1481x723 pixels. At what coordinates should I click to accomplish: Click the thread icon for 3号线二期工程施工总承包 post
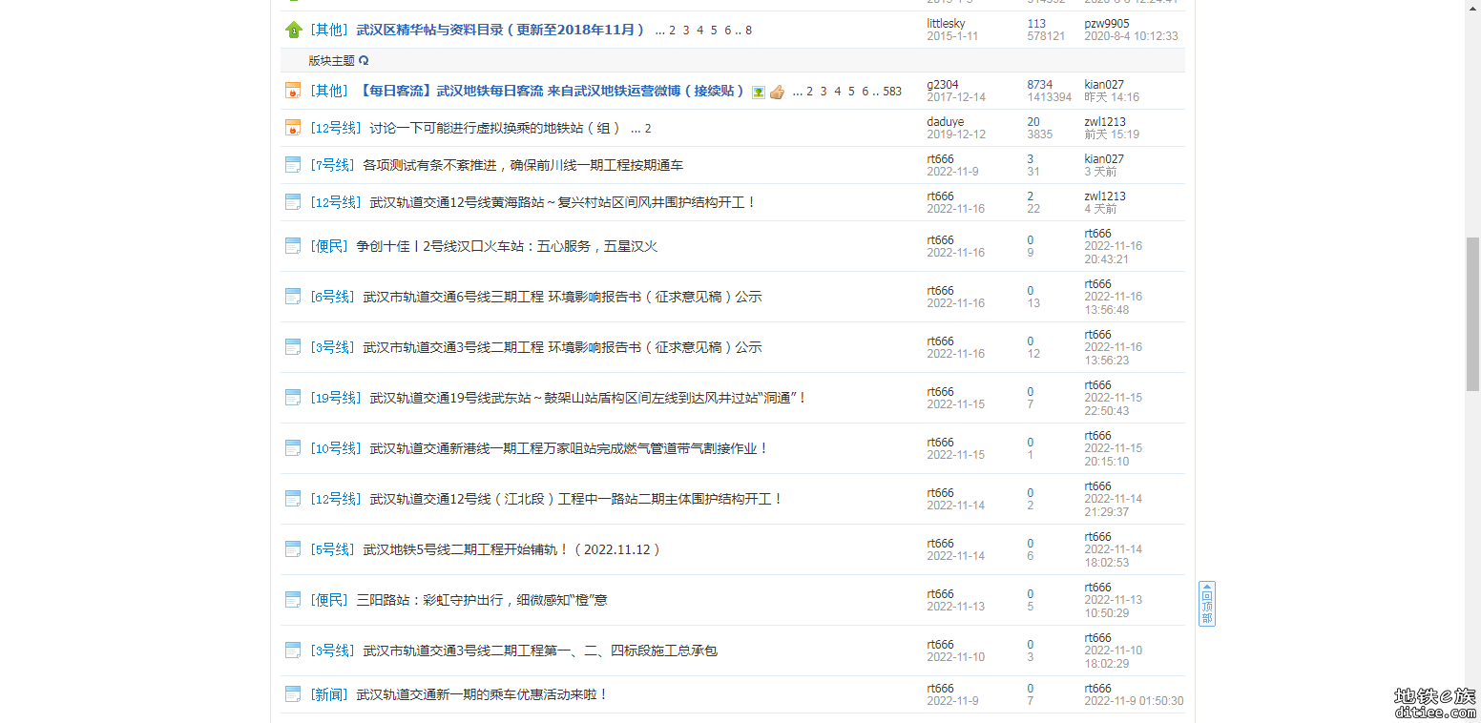coord(293,651)
